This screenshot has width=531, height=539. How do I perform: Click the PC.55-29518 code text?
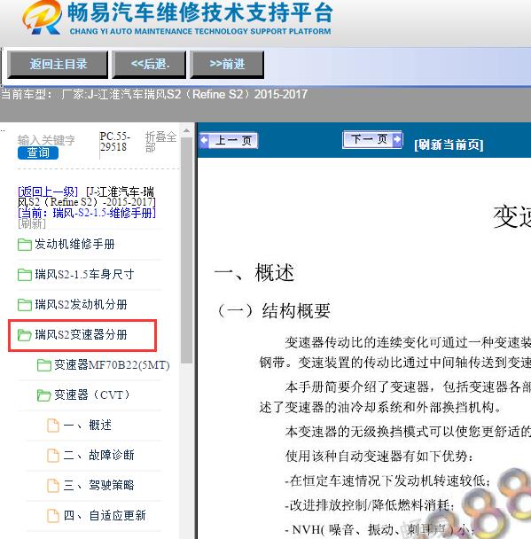tap(114, 142)
